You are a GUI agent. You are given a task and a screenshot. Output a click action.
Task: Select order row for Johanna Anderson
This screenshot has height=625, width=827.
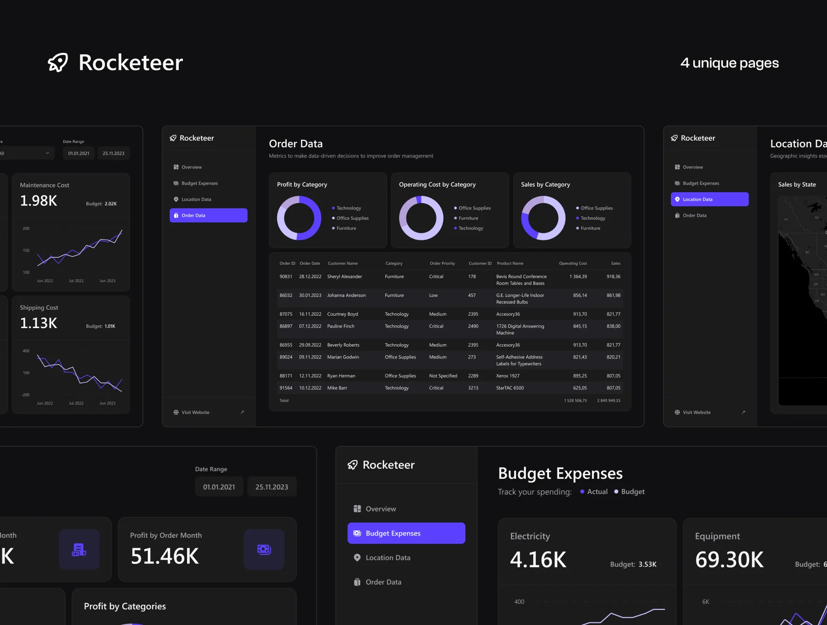(x=450, y=299)
